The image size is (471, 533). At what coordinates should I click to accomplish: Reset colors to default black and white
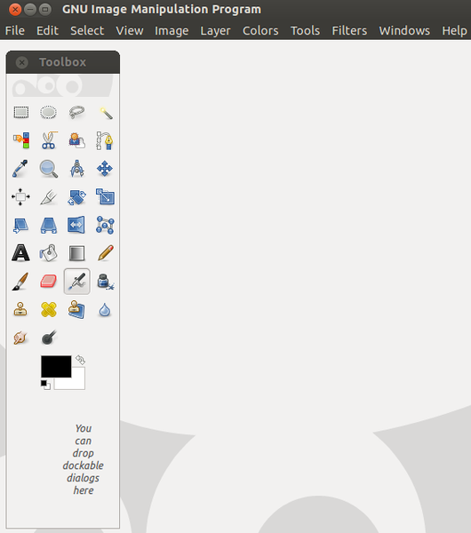[45, 385]
